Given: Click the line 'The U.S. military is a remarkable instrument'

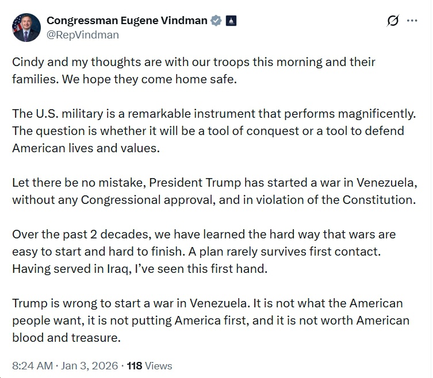Looking at the screenshot, I should [213, 113].
